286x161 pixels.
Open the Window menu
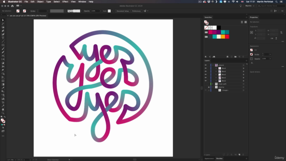[82, 2]
